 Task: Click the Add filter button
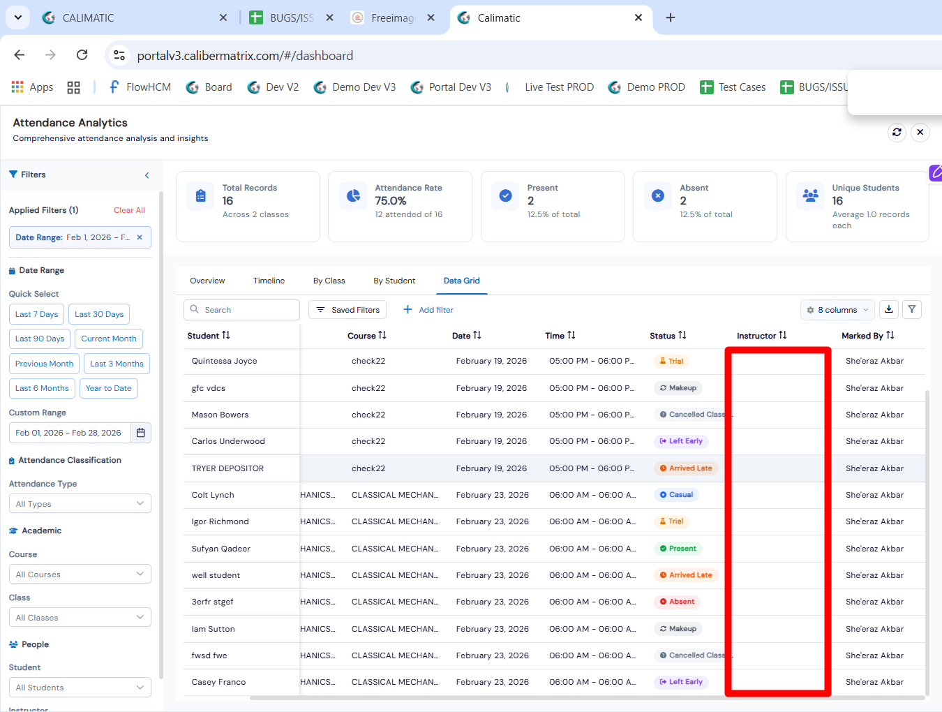click(x=428, y=310)
